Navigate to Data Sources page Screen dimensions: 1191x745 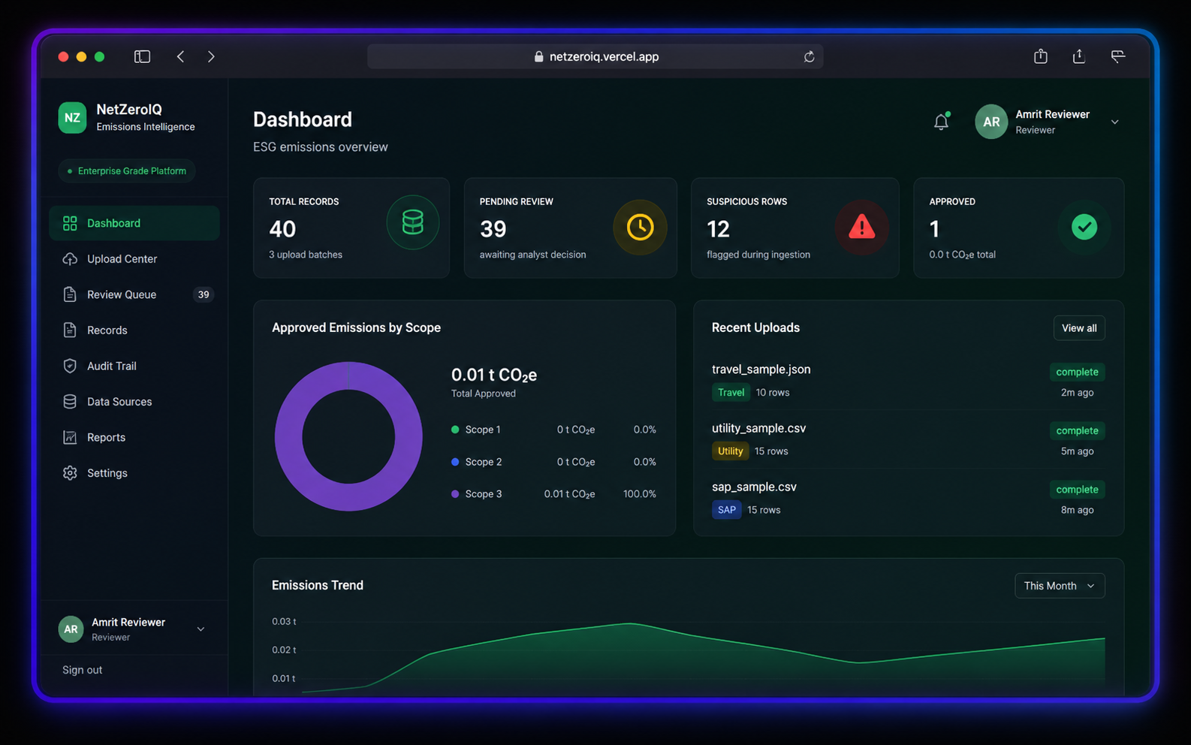[x=134, y=402]
